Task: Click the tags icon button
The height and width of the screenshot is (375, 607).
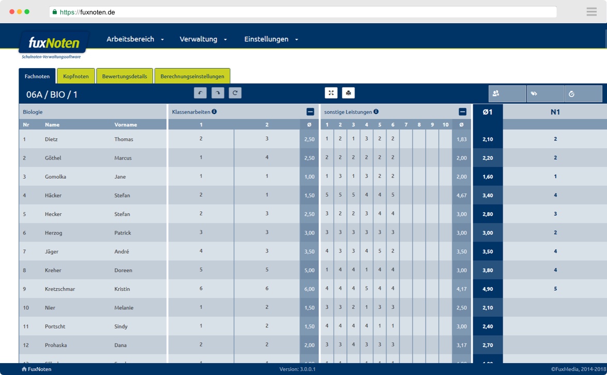Action: tap(545, 93)
